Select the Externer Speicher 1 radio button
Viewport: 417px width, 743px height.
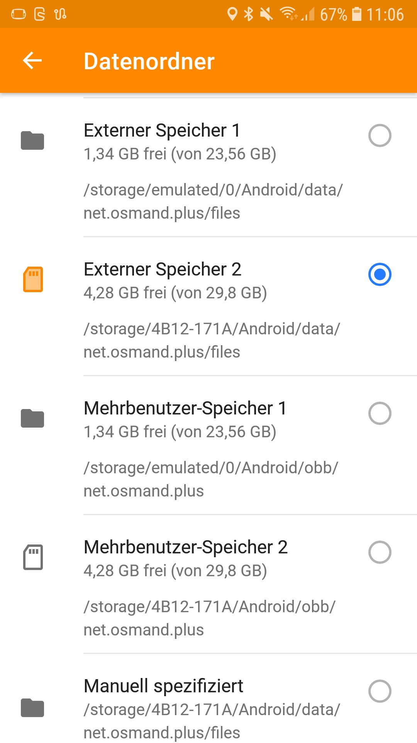click(380, 135)
